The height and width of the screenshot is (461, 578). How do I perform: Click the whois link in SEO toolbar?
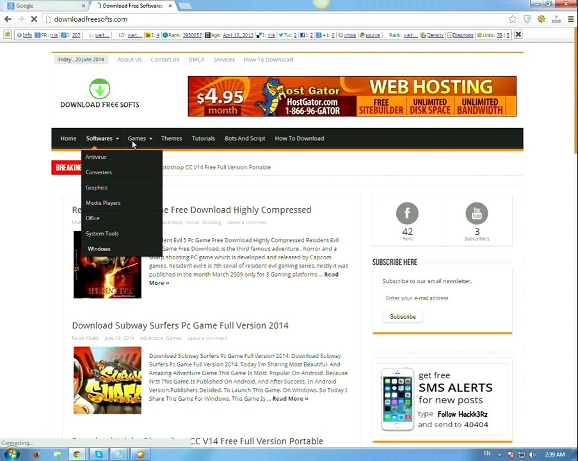350,35
